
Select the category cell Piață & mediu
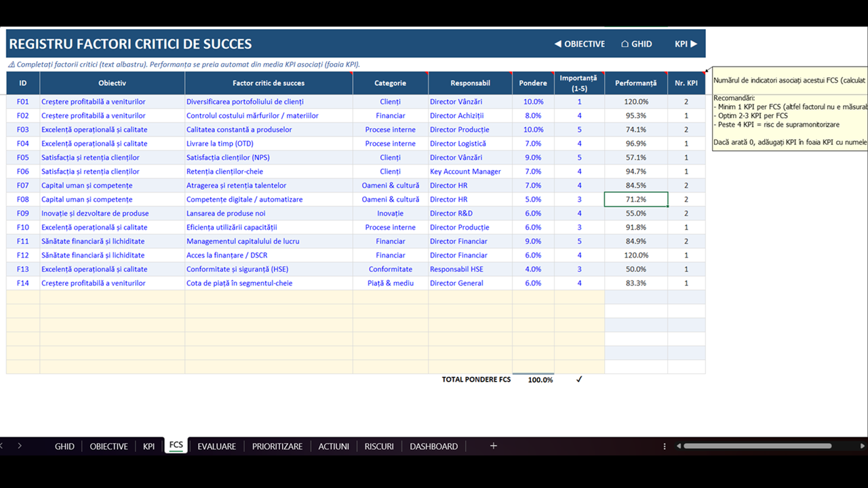(x=391, y=283)
